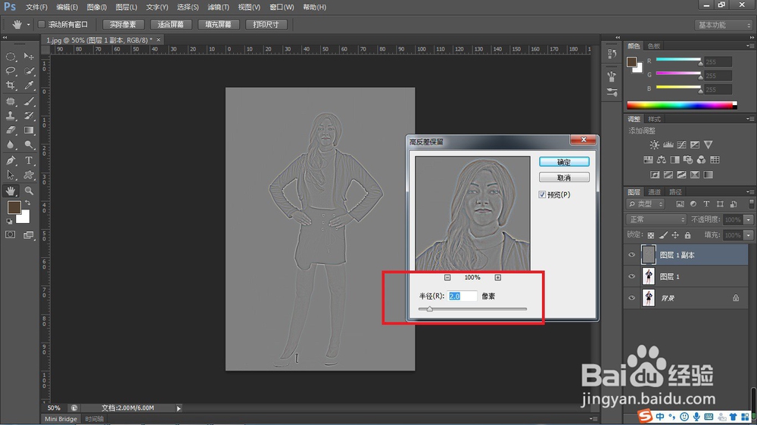Click 确定 in High Pass dialog
Screen dimensions: 757x425
click(x=564, y=162)
